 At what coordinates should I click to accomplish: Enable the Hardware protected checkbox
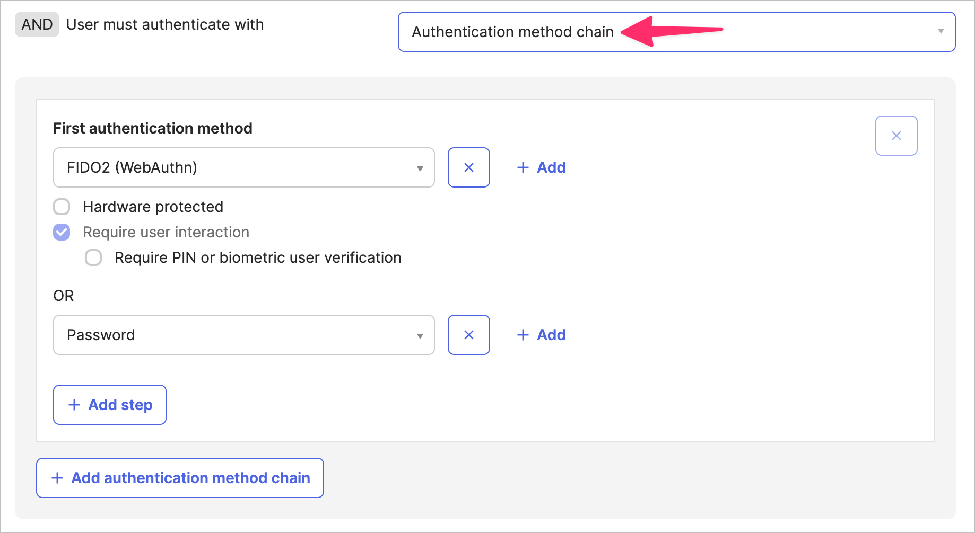click(62, 207)
